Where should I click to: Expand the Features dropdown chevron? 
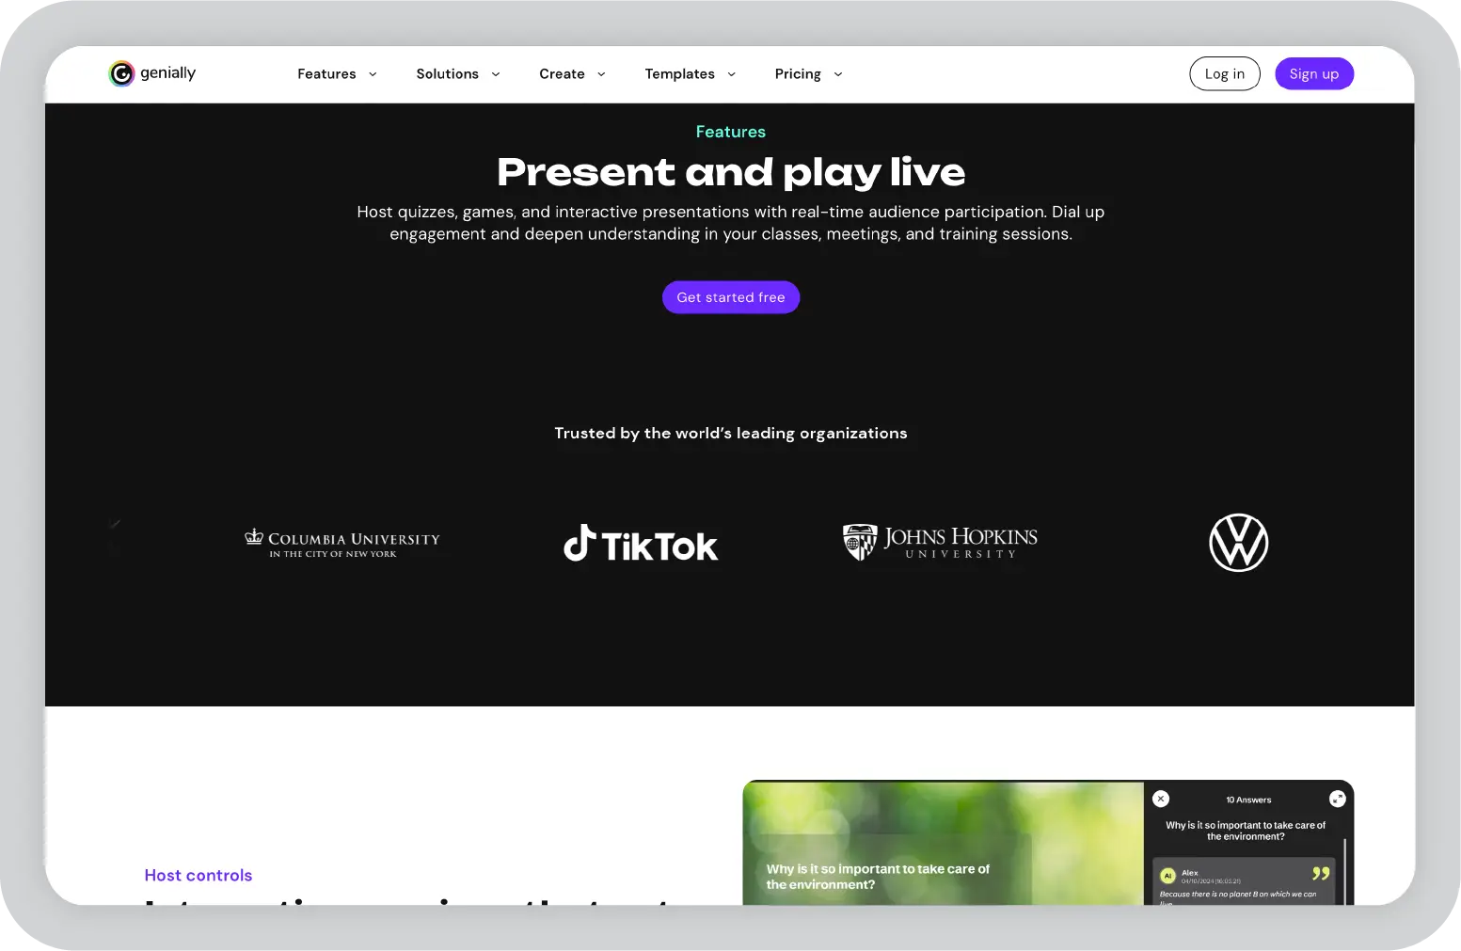coord(373,74)
